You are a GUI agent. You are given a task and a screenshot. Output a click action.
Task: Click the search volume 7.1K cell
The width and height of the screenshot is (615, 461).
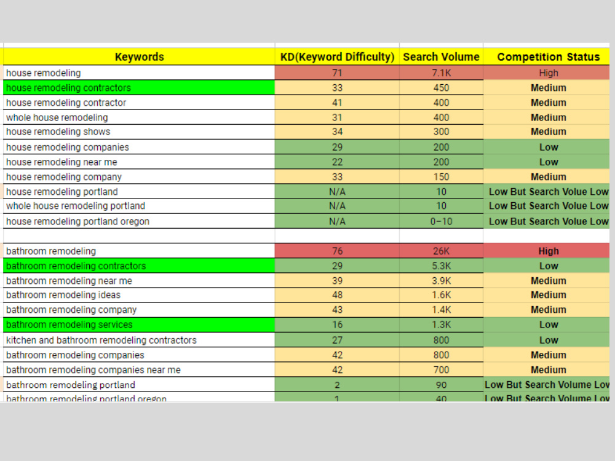pos(441,73)
